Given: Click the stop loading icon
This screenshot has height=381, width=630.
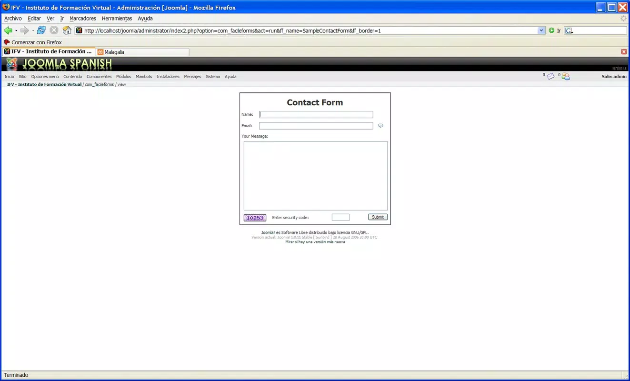Looking at the screenshot, I should click(54, 30).
